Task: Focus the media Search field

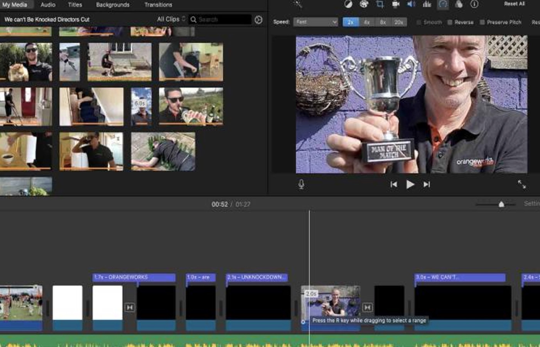Action: pyautogui.click(x=220, y=20)
